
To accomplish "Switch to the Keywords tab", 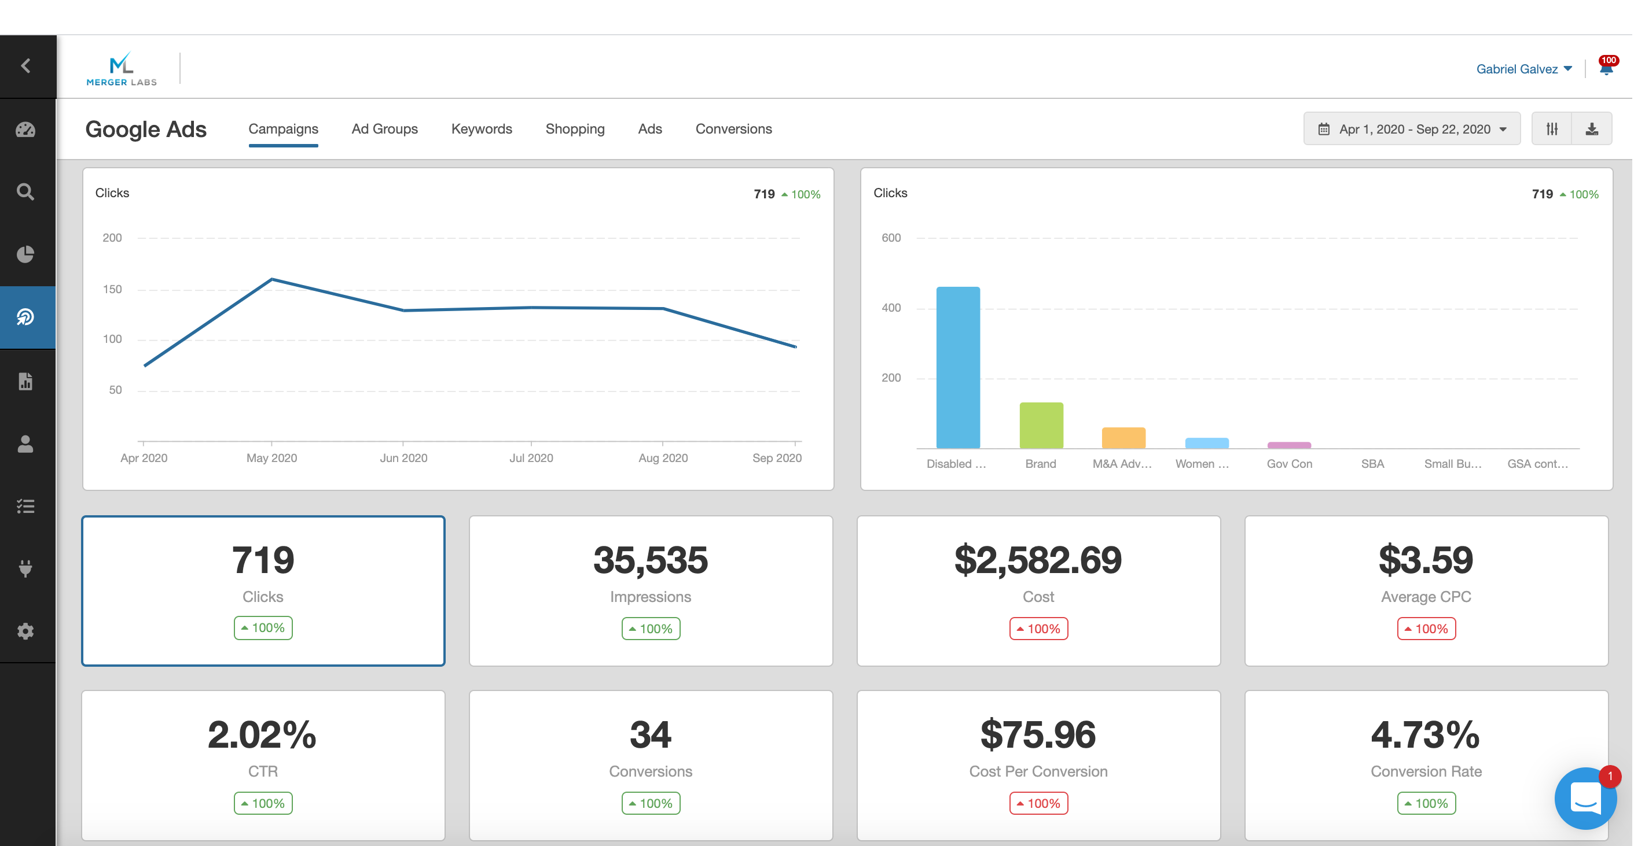I will click(482, 128).
